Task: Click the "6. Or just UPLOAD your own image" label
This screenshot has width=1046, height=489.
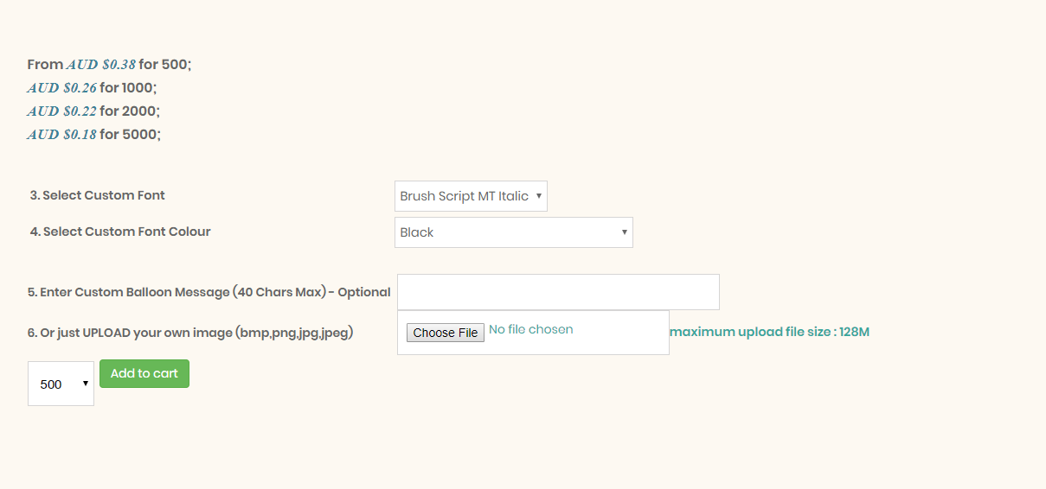Action: point(189,333)
